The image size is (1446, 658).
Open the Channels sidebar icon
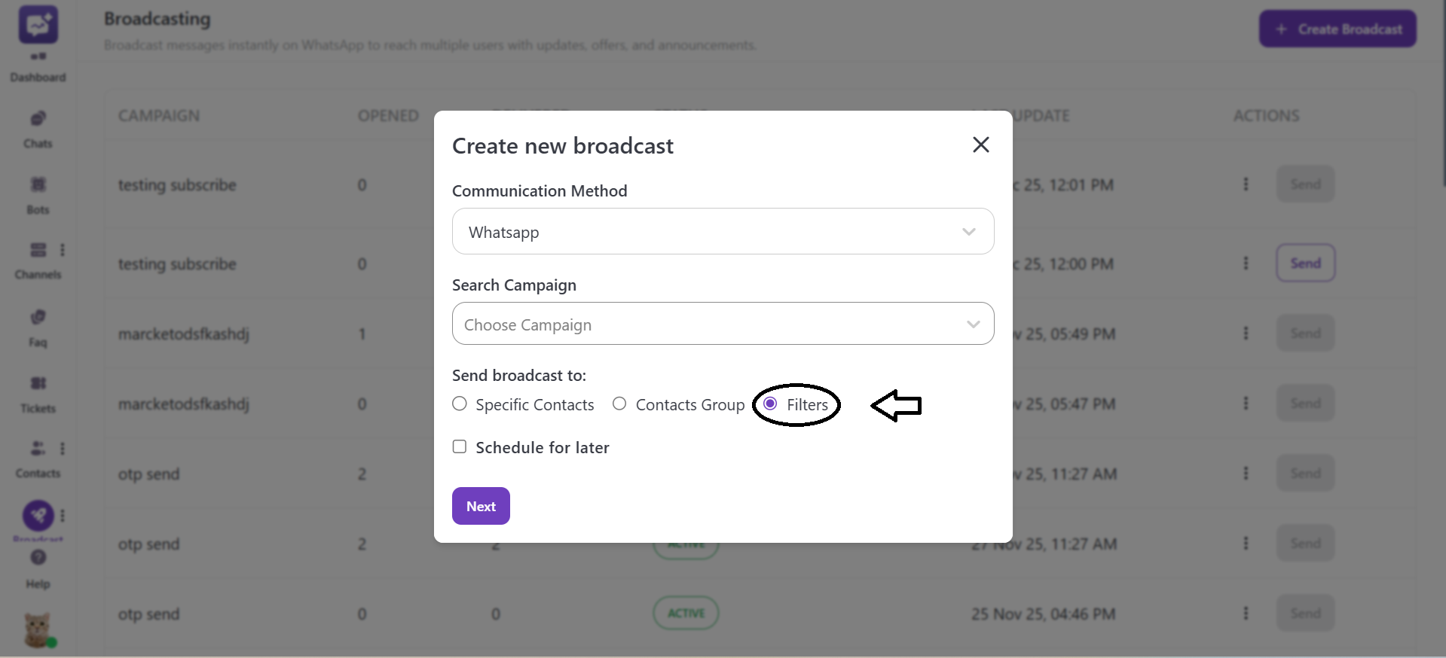click(x=38, y=250)
